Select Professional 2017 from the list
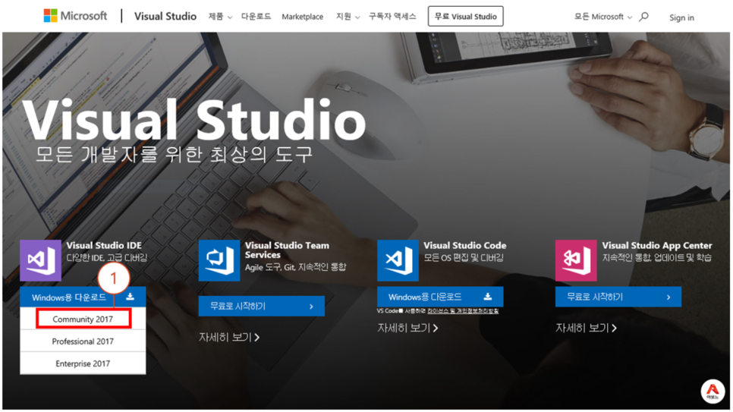The width and height of the screenshot is (733, 412). [x=83, y=341]
